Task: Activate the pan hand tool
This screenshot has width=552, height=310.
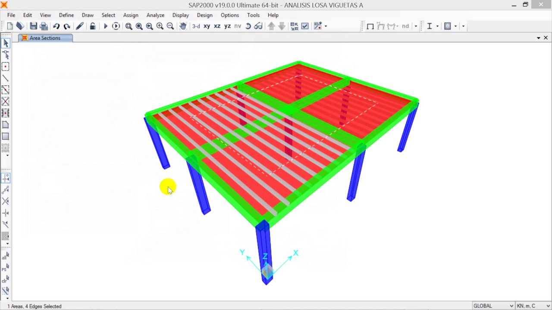Action: point(183,26)
